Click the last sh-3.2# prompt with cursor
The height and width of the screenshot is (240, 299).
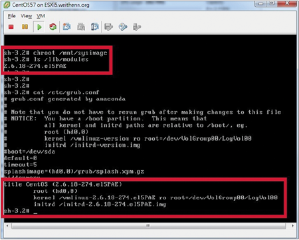(21, 211)
